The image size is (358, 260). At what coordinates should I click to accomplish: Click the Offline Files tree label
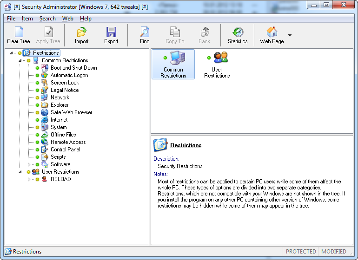click(x=63, y=135)
